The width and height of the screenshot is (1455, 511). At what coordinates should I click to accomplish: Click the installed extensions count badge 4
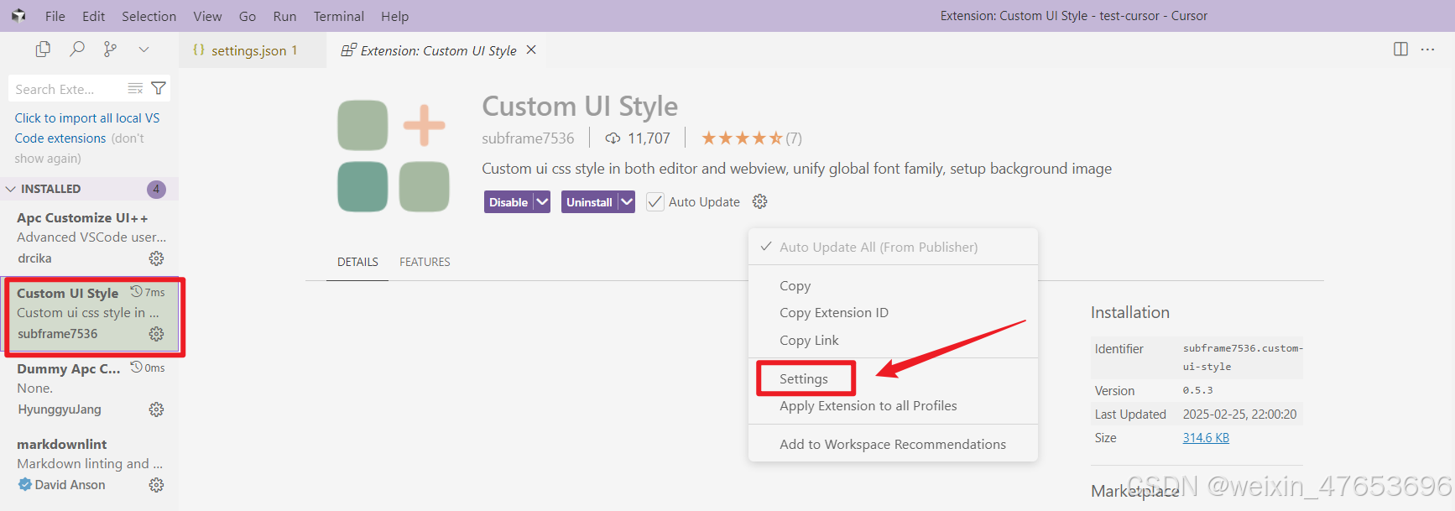156,189
